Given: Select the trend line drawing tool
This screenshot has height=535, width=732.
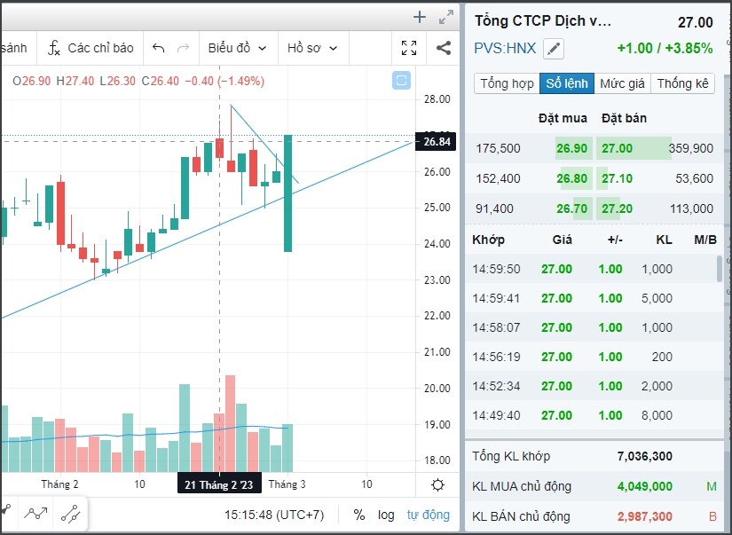Looking at the screenshot, I should tap(71, 513).
